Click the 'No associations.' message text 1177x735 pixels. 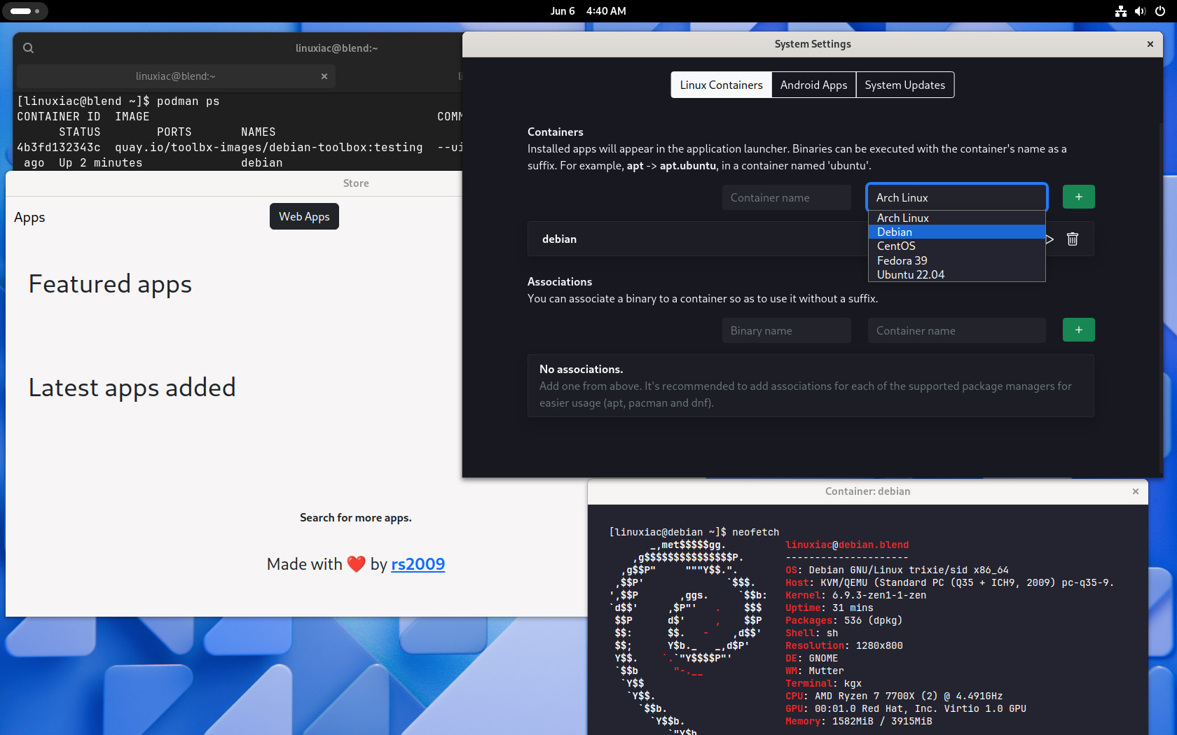(x=581, y=370)
